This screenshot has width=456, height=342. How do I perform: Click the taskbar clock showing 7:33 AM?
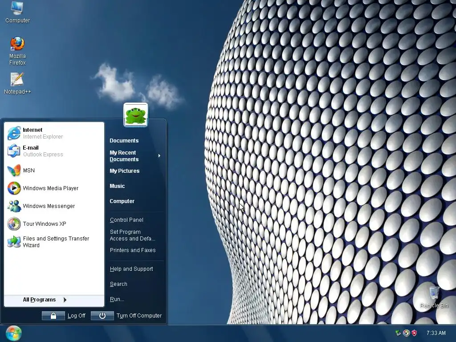pyautogui.click(x=436, y=333)
